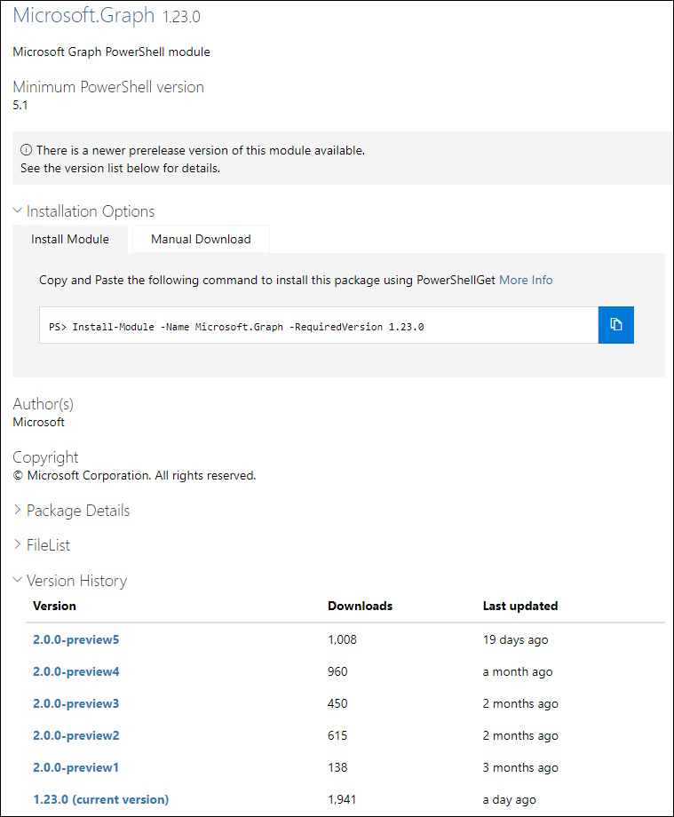
Task: Click the Microsoft author name
Action: coord(38,422)
